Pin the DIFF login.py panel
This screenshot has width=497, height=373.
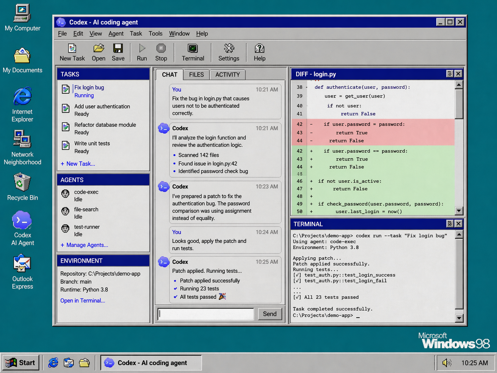point(450,74)
